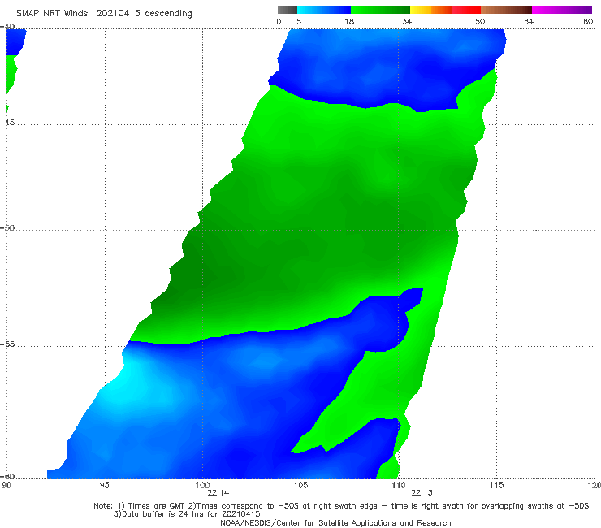This screenshot has width=601, height=528.
Task: Click the longitude label '100'
Action: (202, 486)
